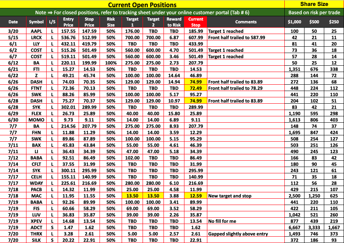Select 'Based on risk per trade' cell
Viewport: 344px width, 243px height.
click(314, 13)
